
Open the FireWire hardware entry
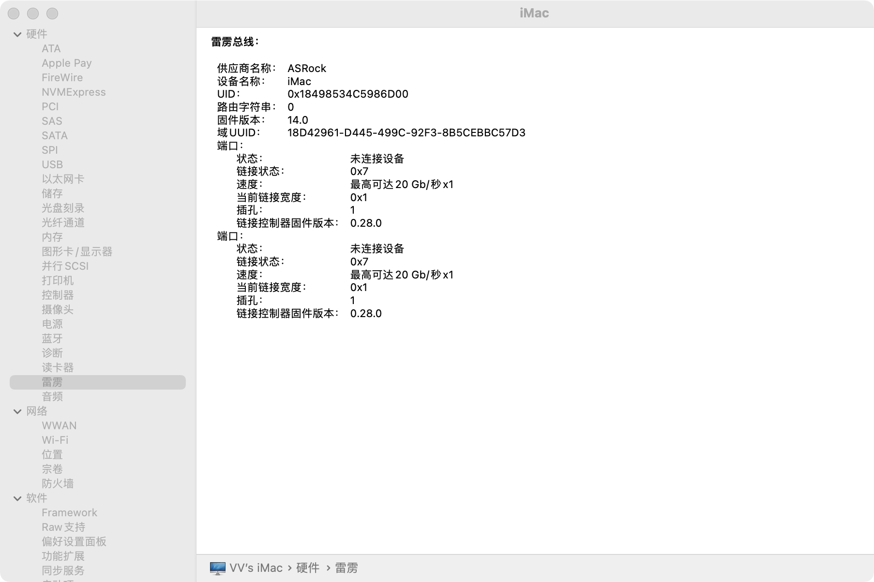(x=62, y=78)
